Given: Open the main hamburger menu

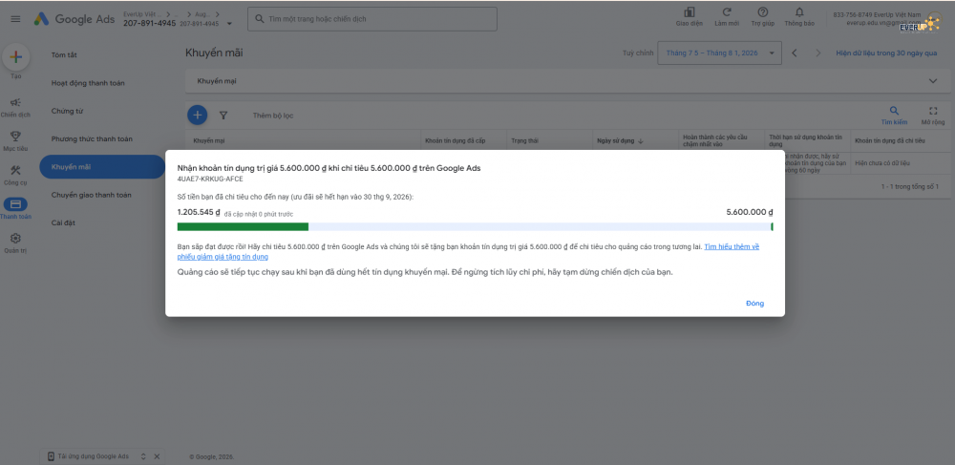Looking at the screenshot, I should click(15, 19).
